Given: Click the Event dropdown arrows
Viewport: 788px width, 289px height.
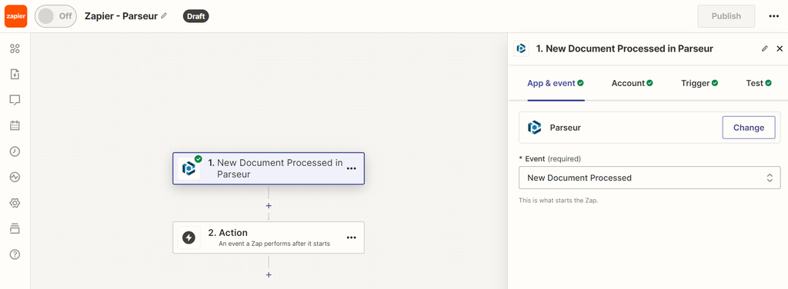Looking at the screenshot, I should tap(770, 178).
